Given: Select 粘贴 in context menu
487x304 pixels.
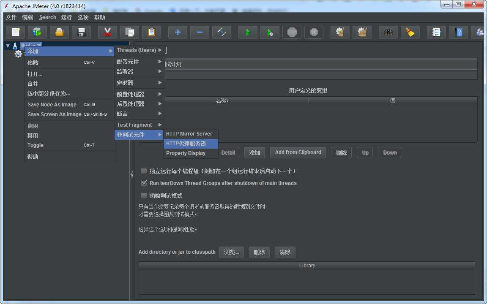Looking at the screenshot, I should coord(70,62).
